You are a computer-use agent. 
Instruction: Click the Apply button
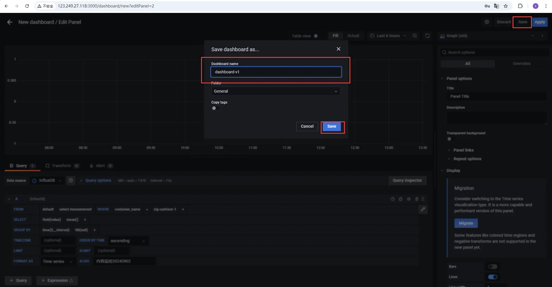pos(540,22)
